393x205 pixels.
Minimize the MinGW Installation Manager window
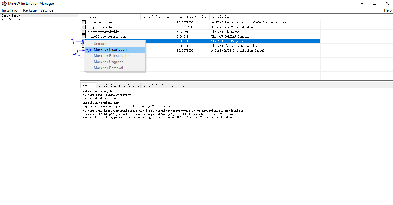362,4
